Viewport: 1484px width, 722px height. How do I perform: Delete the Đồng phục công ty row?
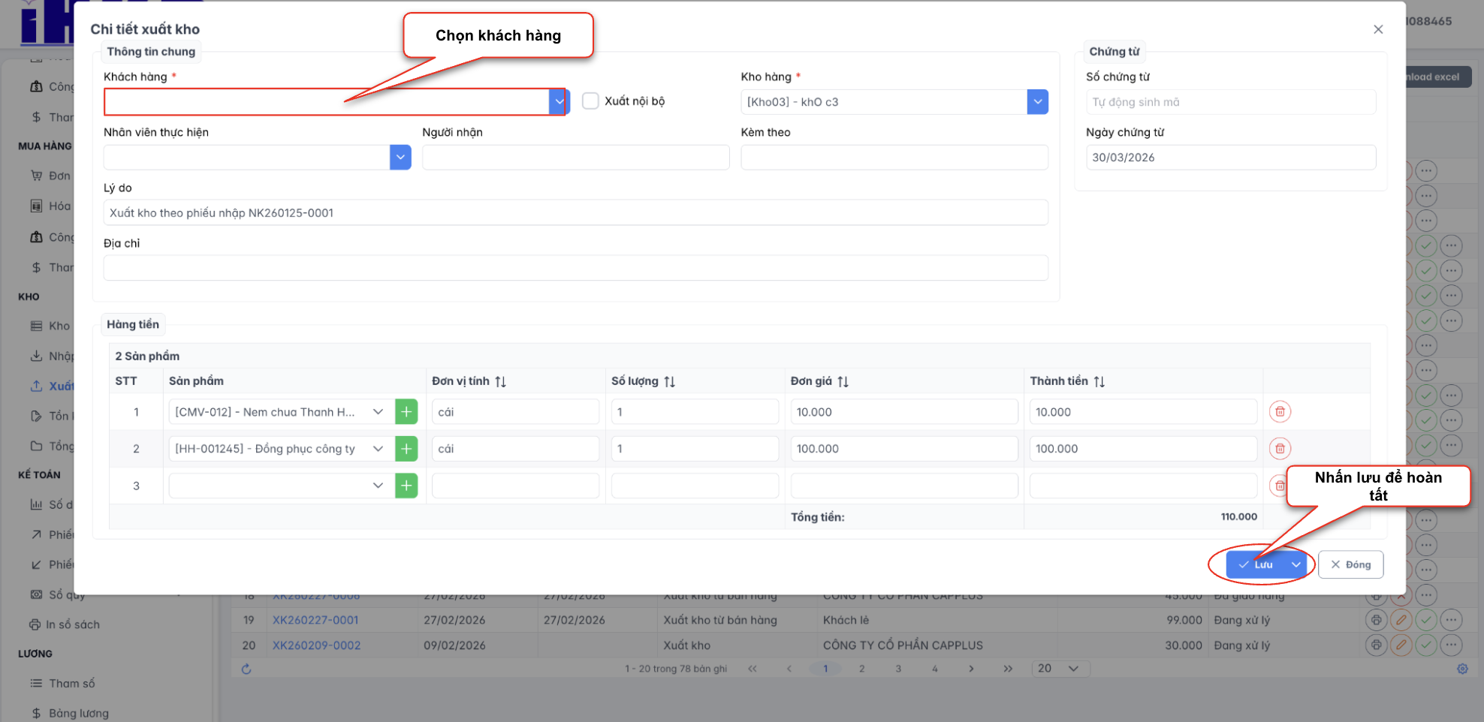tap(1280, 449)
